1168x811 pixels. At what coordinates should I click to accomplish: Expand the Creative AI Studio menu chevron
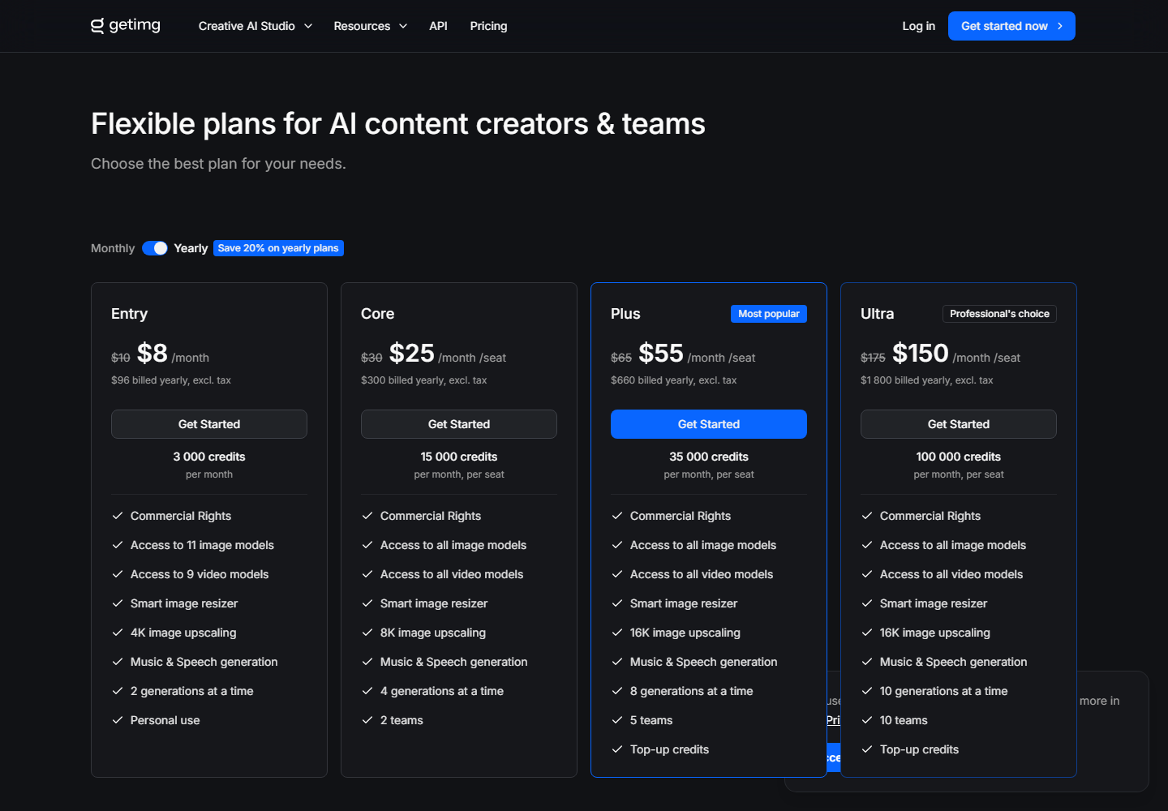308,26
